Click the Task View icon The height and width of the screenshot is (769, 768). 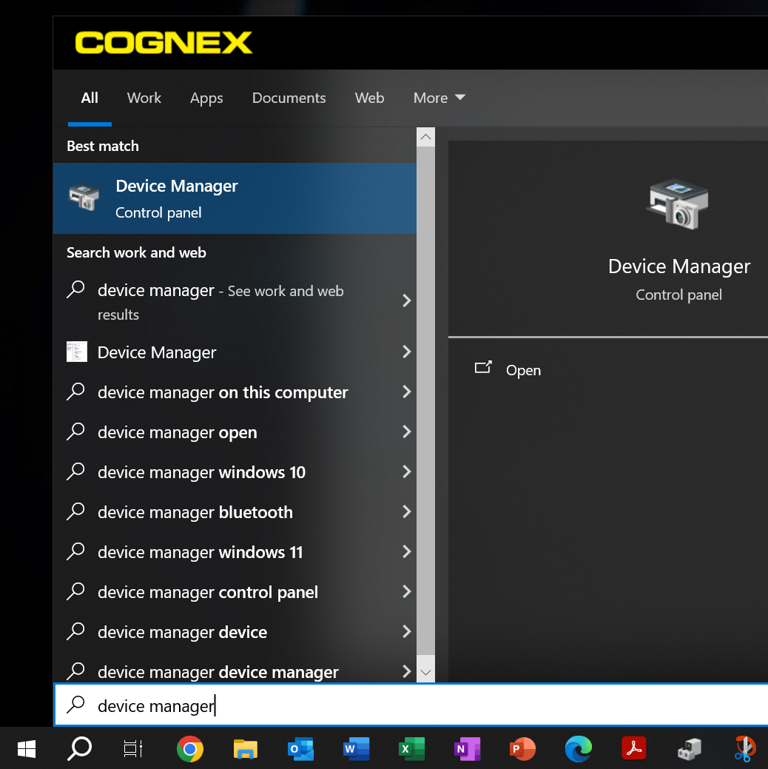point(132,749)
